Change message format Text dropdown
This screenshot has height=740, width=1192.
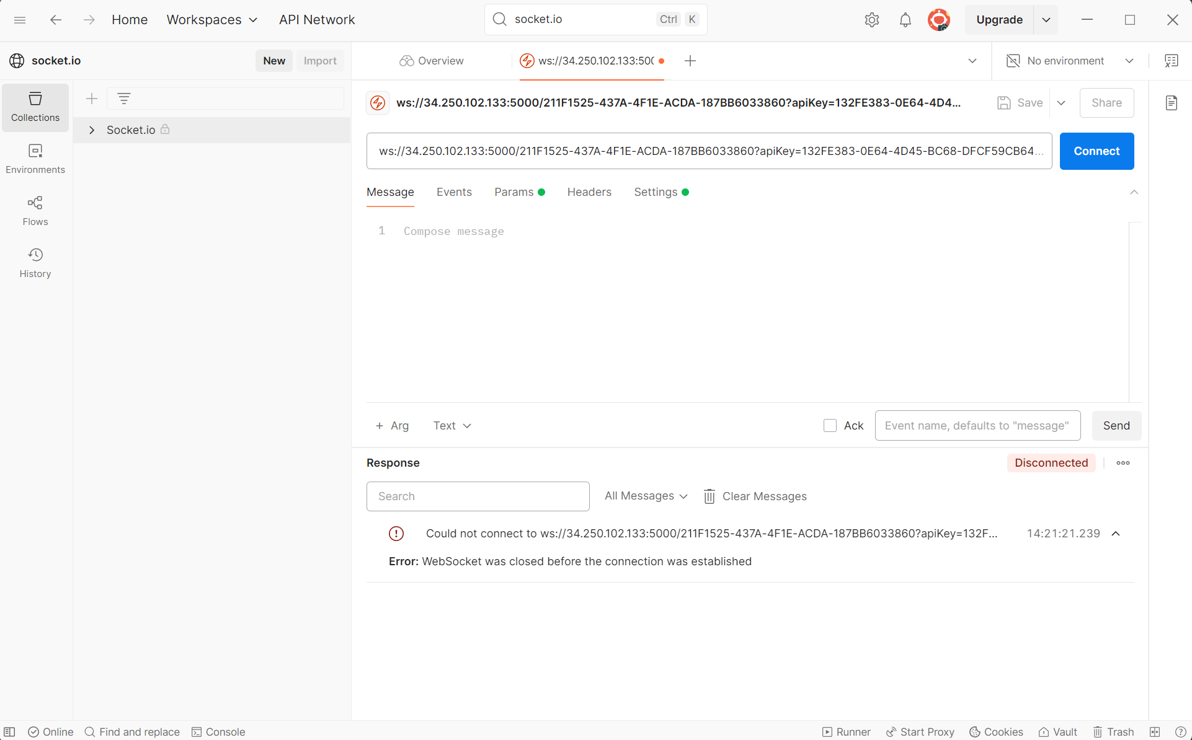pyautogui.click(x=452, y=426)
